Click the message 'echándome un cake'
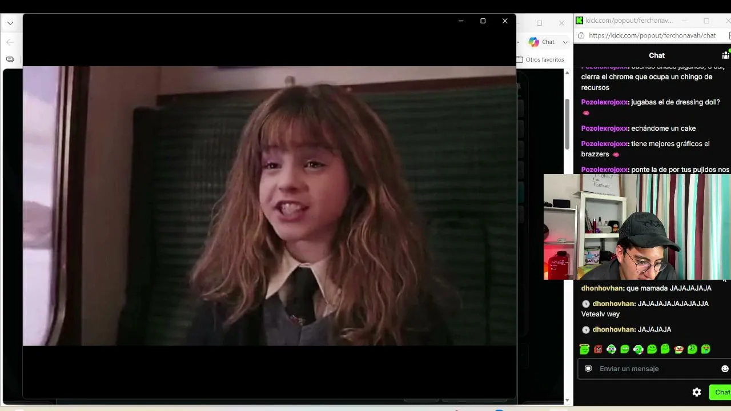Viewport: 731px width, 411px height. 664,128
